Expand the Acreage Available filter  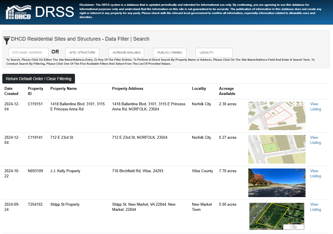click(x=126, y=53)
